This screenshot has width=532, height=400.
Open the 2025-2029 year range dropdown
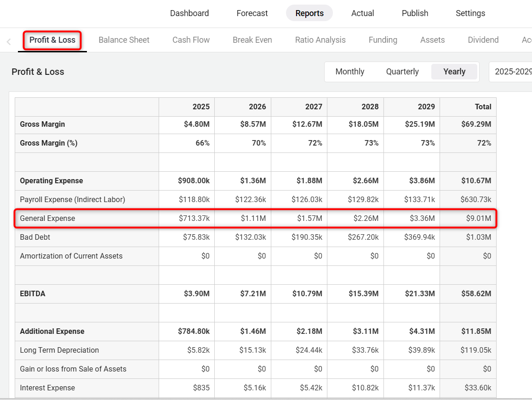(x=511, y=72)
